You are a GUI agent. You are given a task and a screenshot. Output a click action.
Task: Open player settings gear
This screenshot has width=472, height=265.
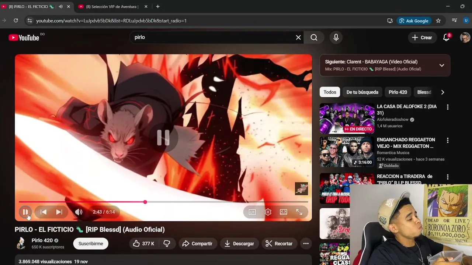268,212
